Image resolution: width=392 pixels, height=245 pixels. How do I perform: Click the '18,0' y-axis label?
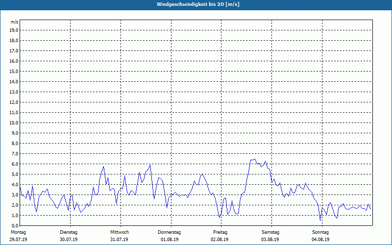(14, 41)
